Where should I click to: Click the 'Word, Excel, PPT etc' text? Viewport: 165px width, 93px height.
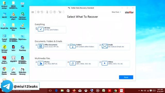(52, 47)
